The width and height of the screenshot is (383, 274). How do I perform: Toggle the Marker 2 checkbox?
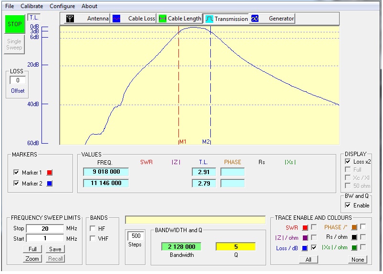coord(17,184)
